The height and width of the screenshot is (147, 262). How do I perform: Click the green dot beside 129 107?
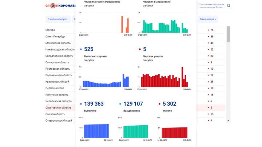[x=120, y=104]
